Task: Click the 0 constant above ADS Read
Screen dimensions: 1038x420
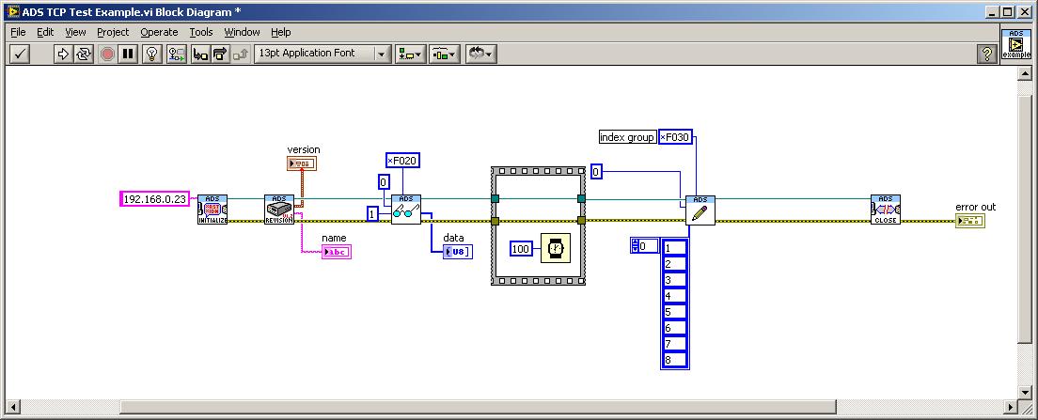Action: tap(384, 182)
